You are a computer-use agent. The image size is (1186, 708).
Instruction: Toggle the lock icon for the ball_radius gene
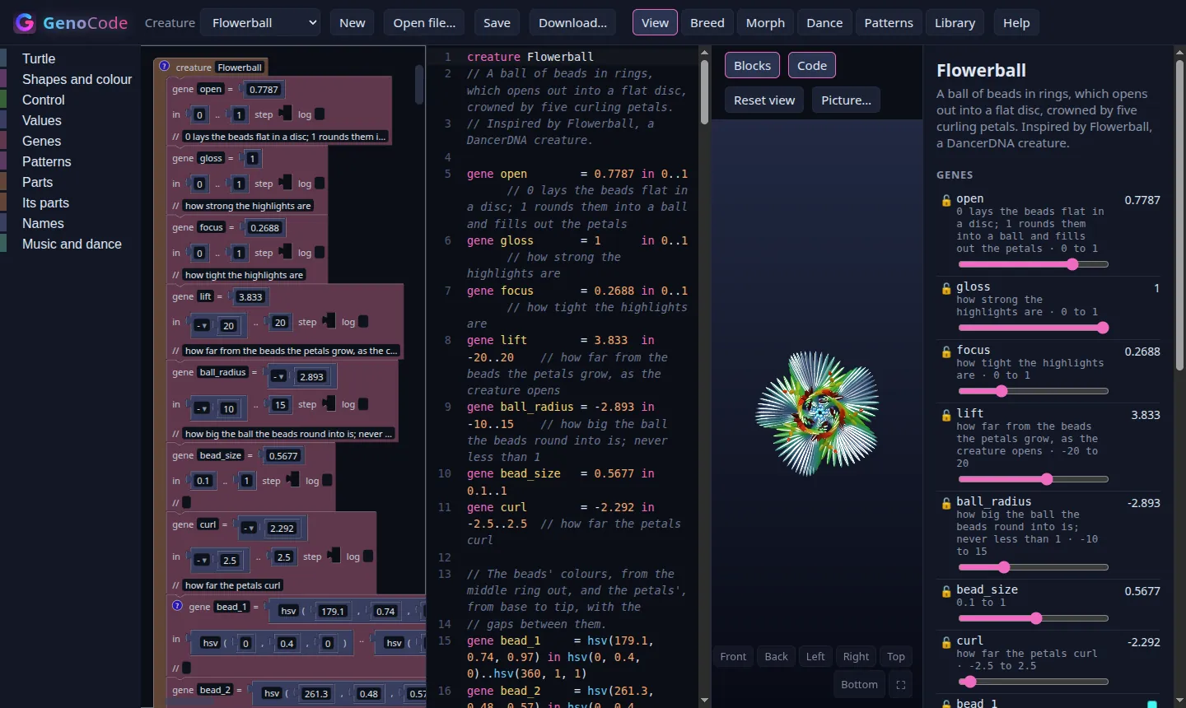click(x=946, y=503)
